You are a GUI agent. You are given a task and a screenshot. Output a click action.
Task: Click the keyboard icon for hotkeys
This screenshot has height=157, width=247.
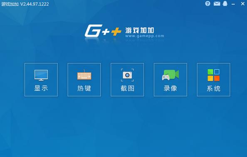click(x=84, y=75)
